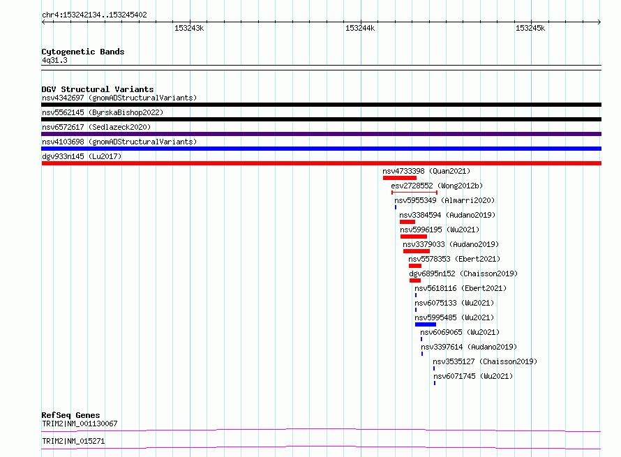
Task: Select the black bar under nsv4342697
Action: (x=321, y=105)
